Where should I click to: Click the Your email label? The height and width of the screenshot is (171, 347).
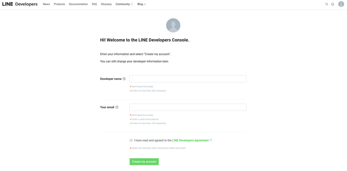pos(107,107)
